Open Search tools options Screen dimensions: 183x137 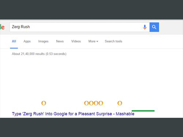(x=113, y=41)
